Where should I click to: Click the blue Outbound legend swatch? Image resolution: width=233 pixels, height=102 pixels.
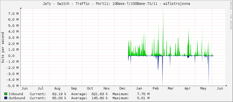point(6,98)
